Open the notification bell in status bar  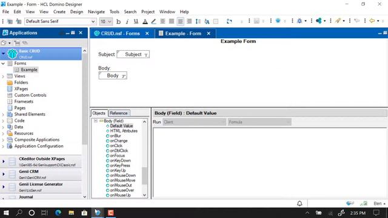click(299, 203)
